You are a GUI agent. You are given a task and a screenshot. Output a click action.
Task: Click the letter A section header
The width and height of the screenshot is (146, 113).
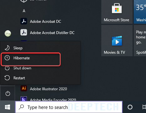click(x=24, y=11)
